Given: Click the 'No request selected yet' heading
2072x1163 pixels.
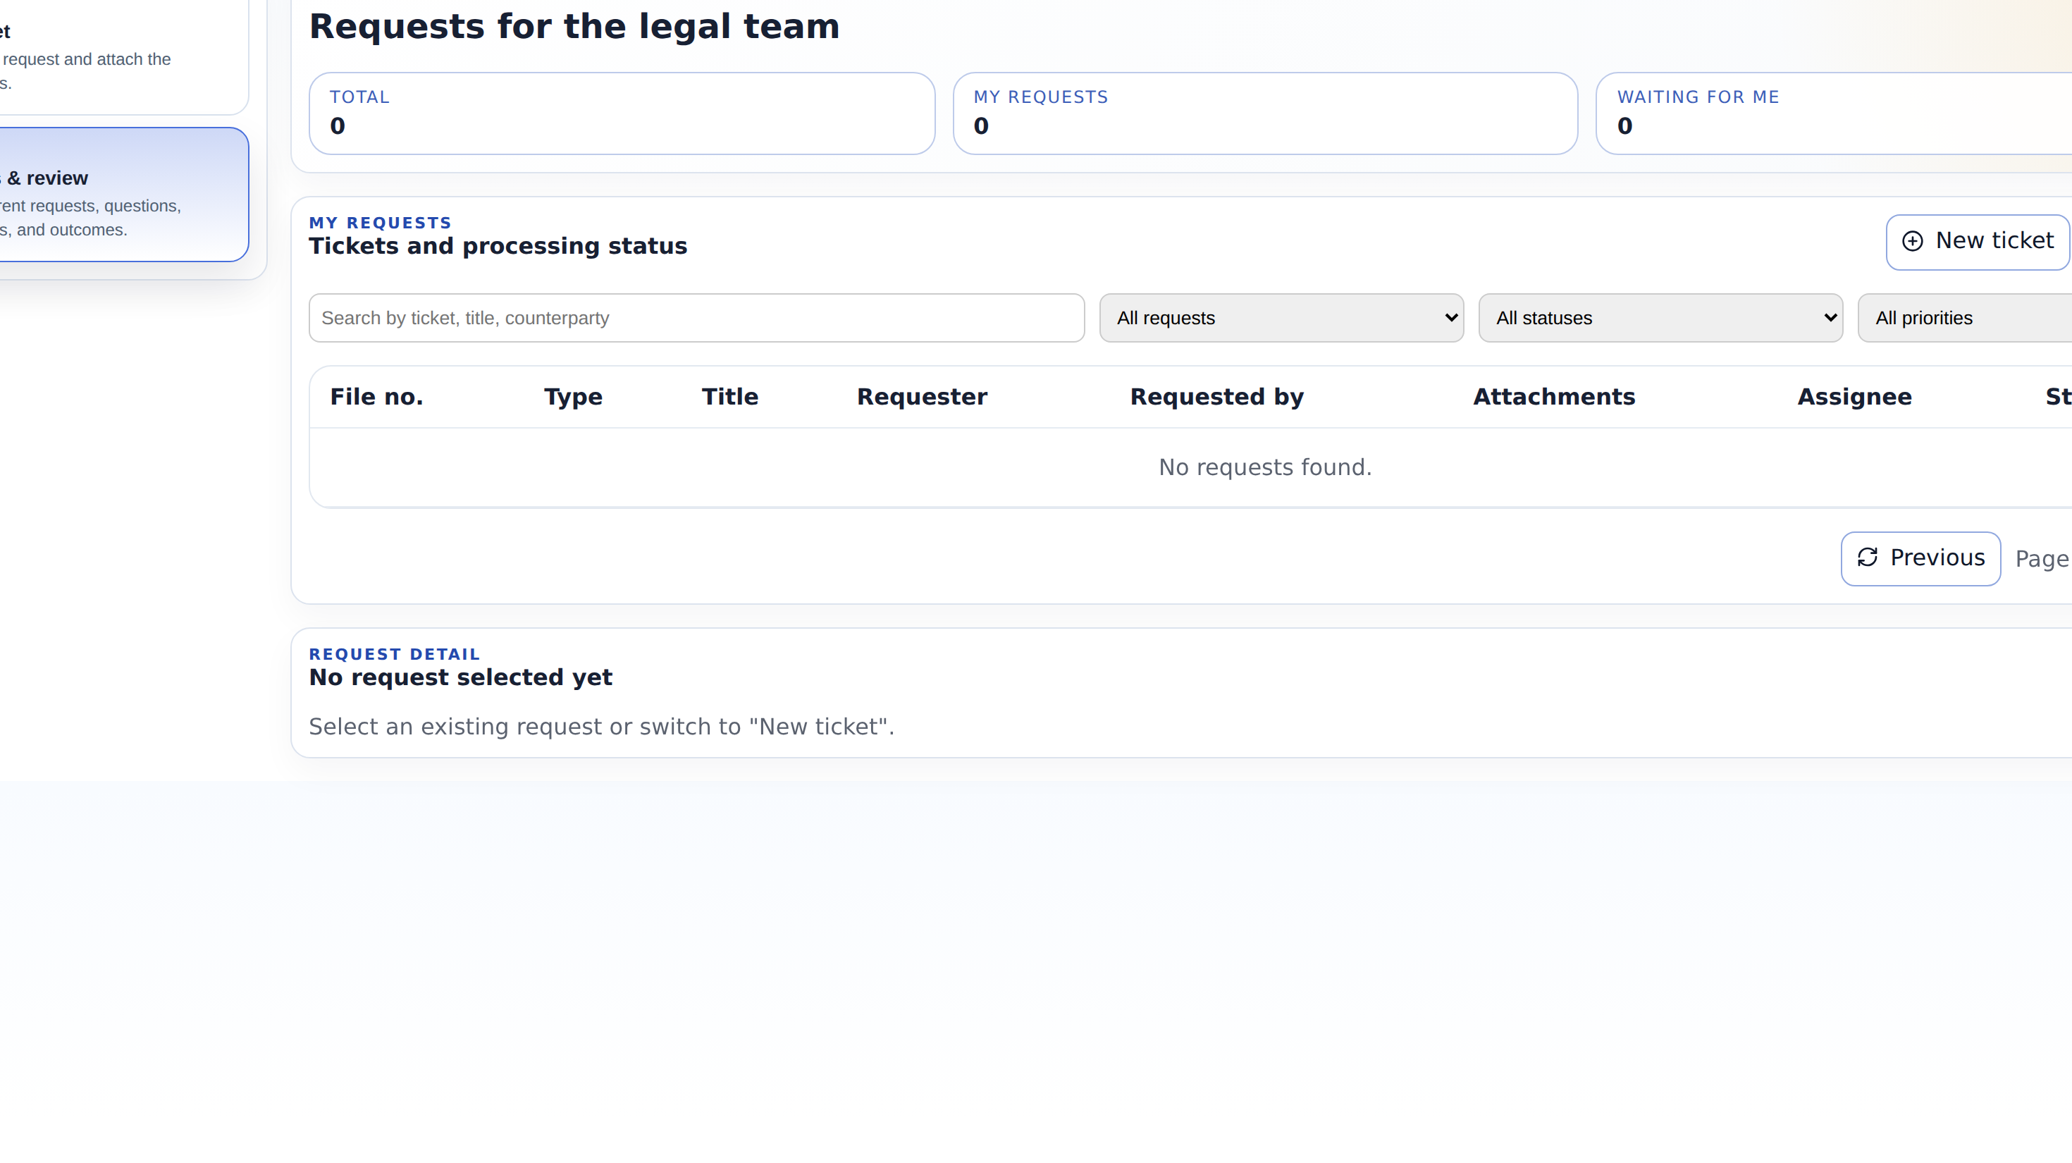Looking at the screenshot, I should (461, 677).
